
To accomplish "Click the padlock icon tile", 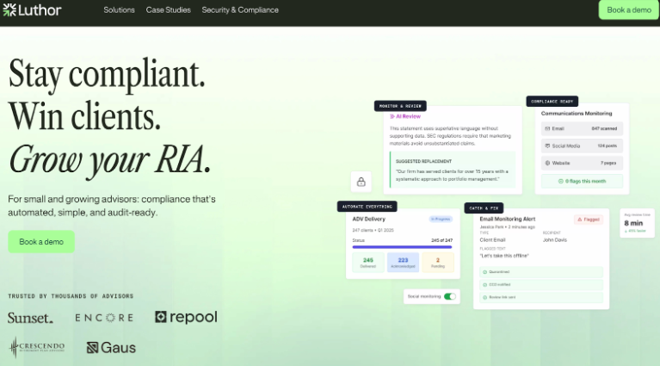I will [361, 182].
